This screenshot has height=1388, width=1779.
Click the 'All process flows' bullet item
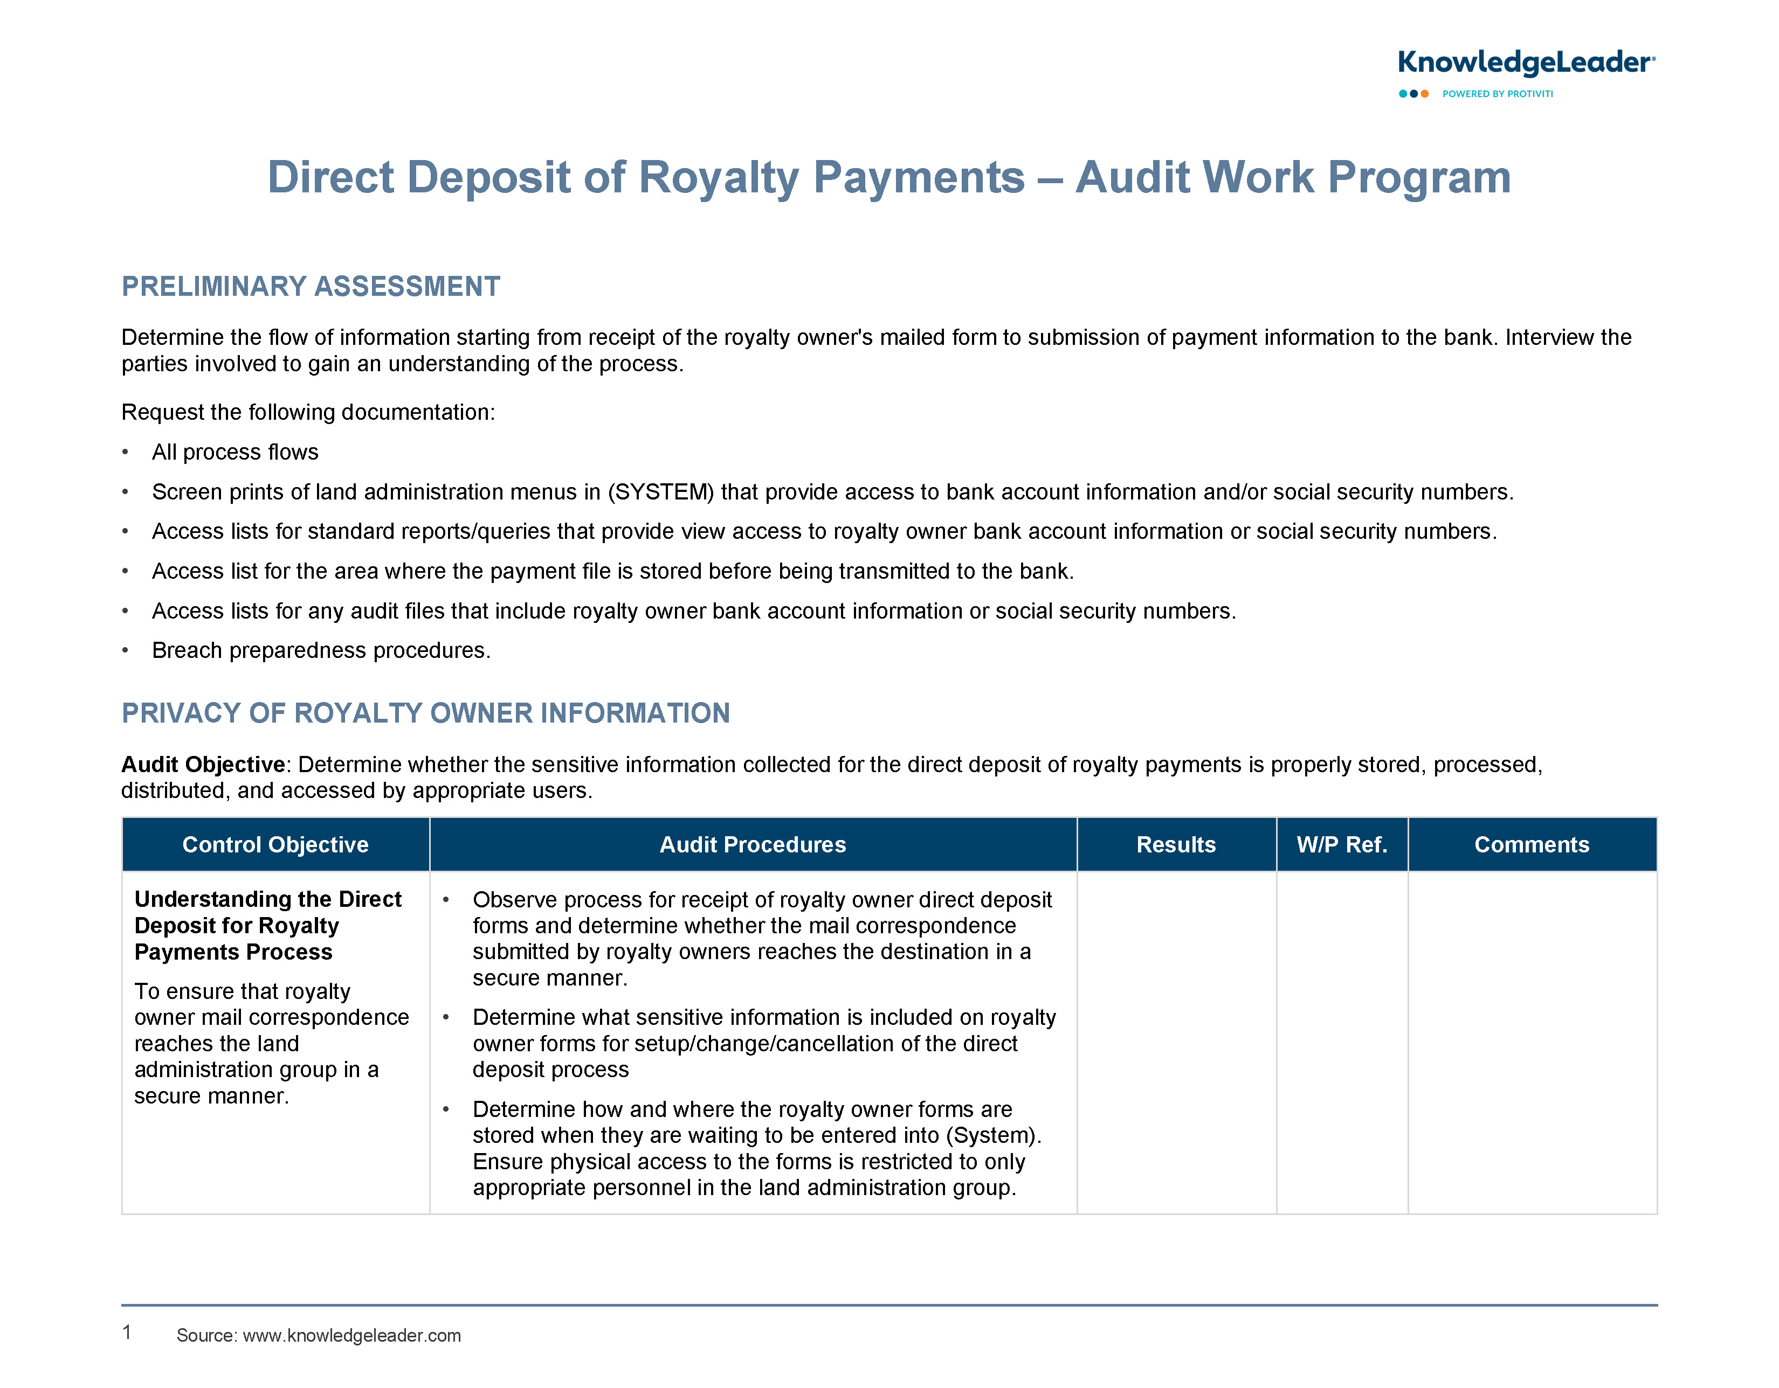click(235, 452)
